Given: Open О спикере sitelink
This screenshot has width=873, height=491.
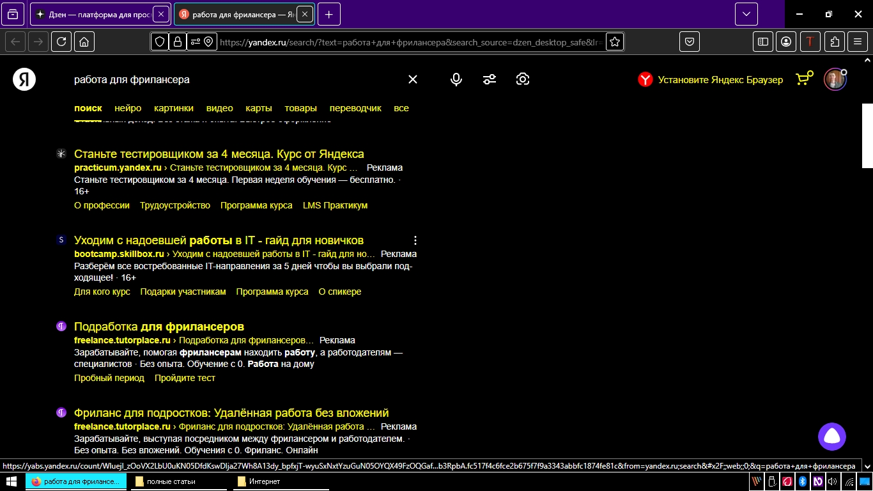Looking at the screenshot, I should coord(340,292).
